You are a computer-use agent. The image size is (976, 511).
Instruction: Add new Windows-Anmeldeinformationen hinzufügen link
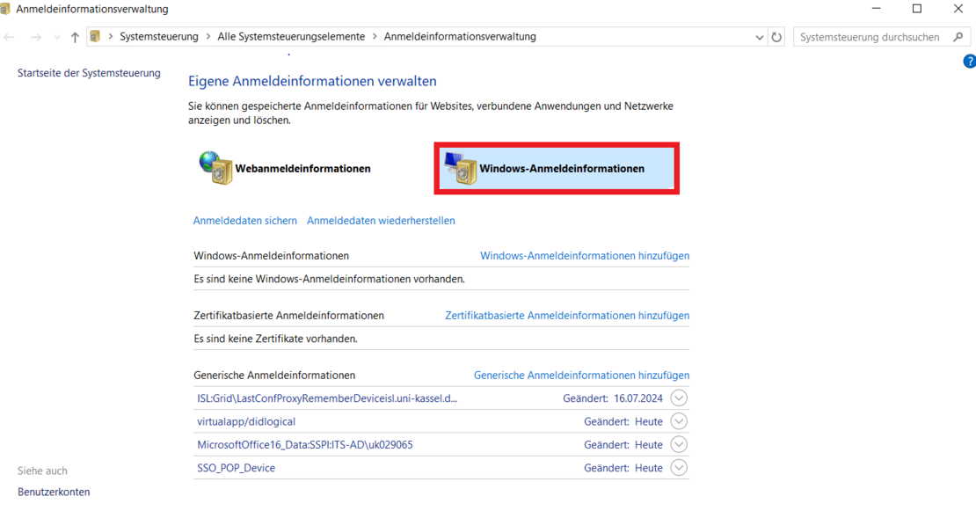[584, 256]
